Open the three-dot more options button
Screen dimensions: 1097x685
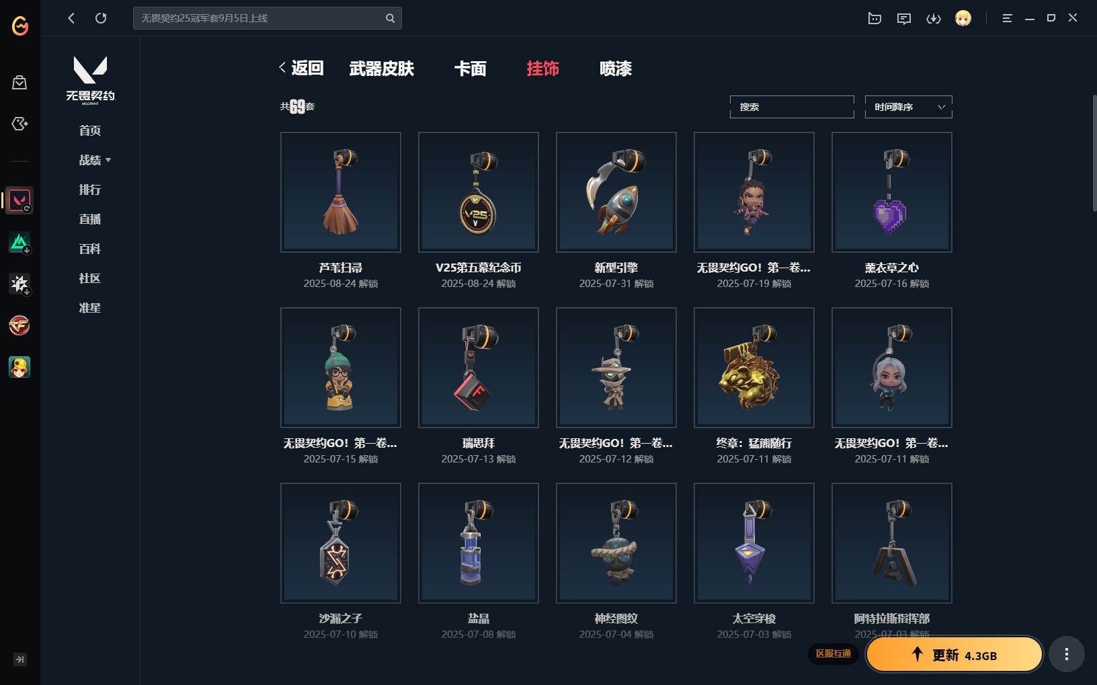[x=1067, y=654]
